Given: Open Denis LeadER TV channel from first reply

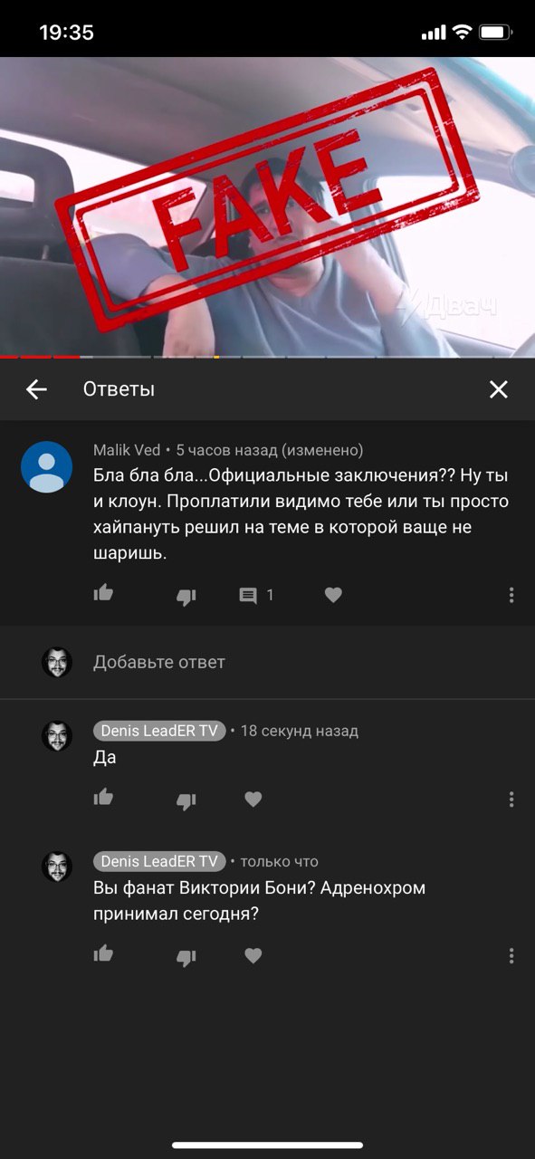Looking at the screenshot, I should [159, 731].
